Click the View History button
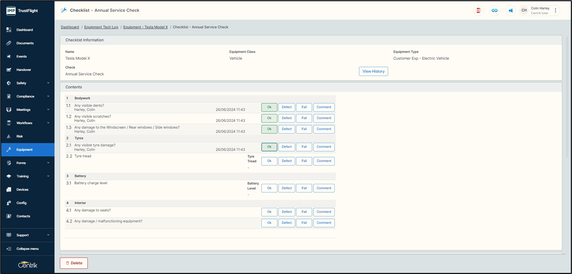The image size is (572, 274). point(373,71)
